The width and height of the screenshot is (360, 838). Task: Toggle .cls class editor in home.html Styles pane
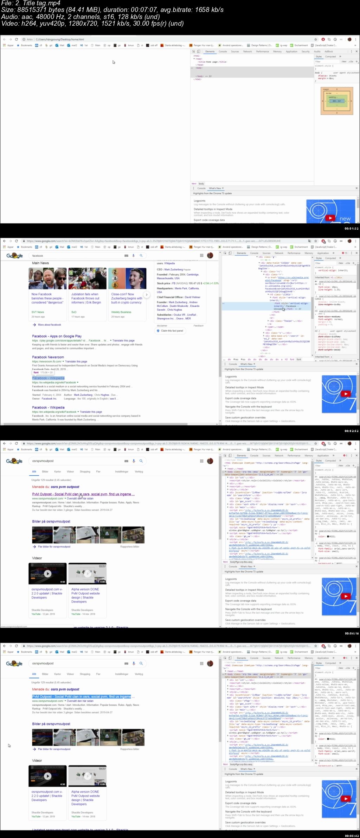click(351, 61)
